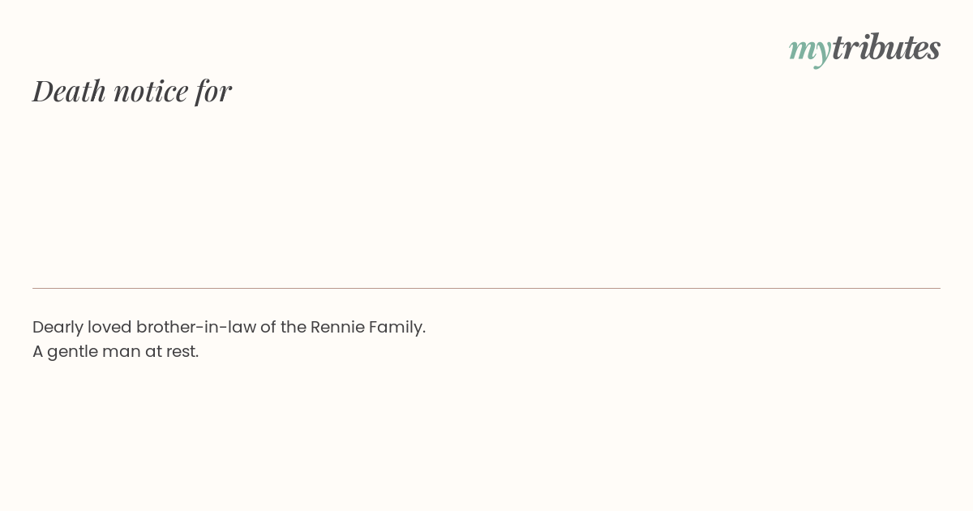Click the "Death notice for" heading
This screenshot has height=511, width=973.
click(132, 91)
